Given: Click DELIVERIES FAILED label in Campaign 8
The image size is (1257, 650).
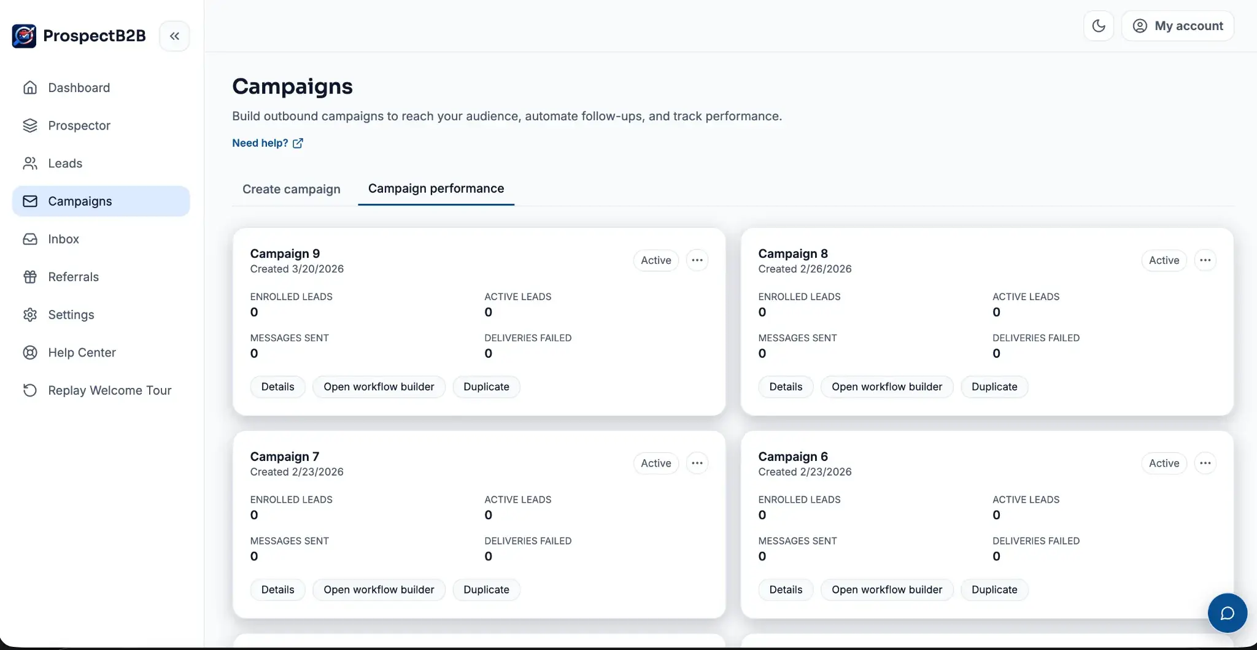Looking at the screenshot, I should click(x=1036, y=338).
